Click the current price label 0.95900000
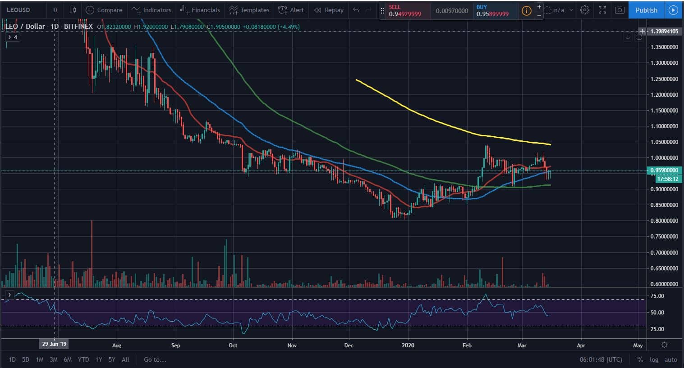The height and width of the screenshot is (368, 684). pos(664,171)
